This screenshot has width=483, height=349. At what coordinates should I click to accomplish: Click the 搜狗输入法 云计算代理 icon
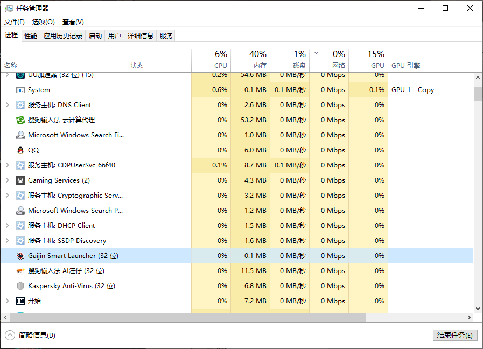coord(20,120)
